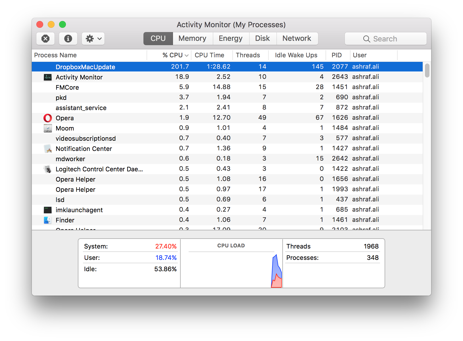Select Opera Helper with PID 1993
Screen dimensions: 463x341
point(227,189)
